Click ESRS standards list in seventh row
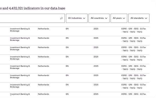Screen dimensions: 156x98 tap(134, 86)
